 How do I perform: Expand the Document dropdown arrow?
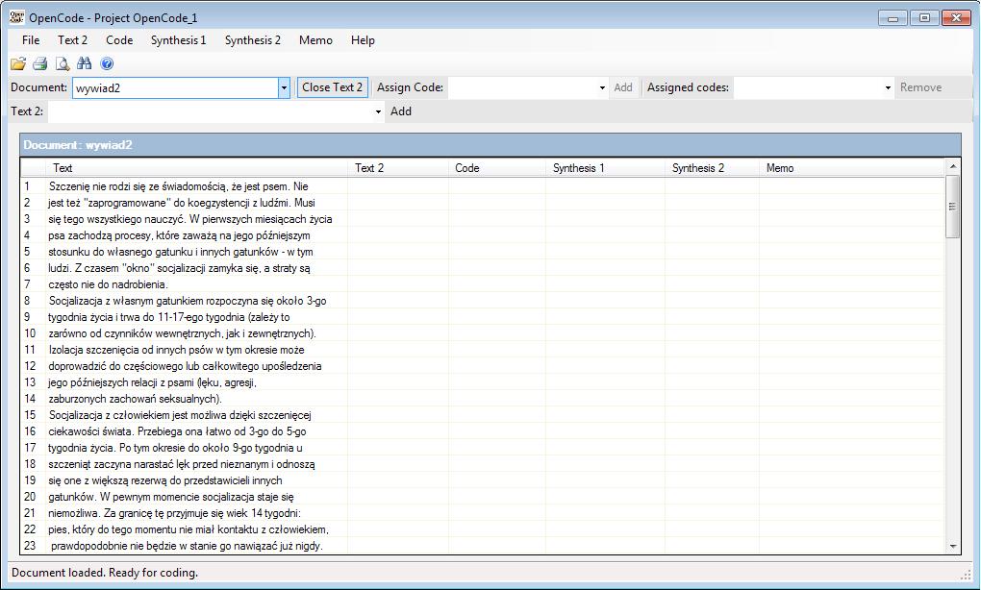[x=284, y=88]
